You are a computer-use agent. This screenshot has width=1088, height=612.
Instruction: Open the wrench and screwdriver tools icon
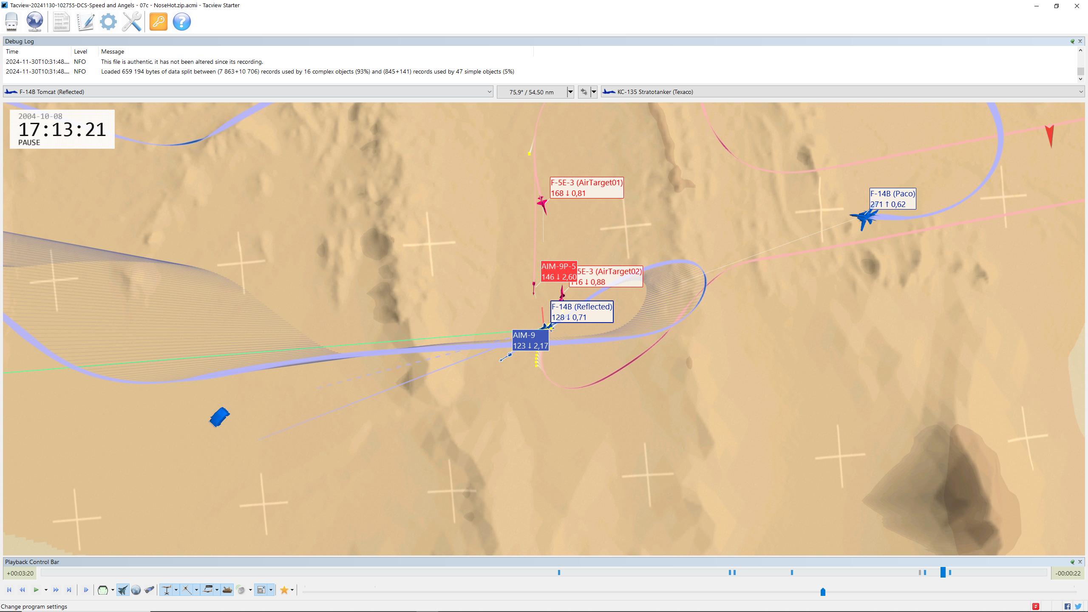[132, 21]
